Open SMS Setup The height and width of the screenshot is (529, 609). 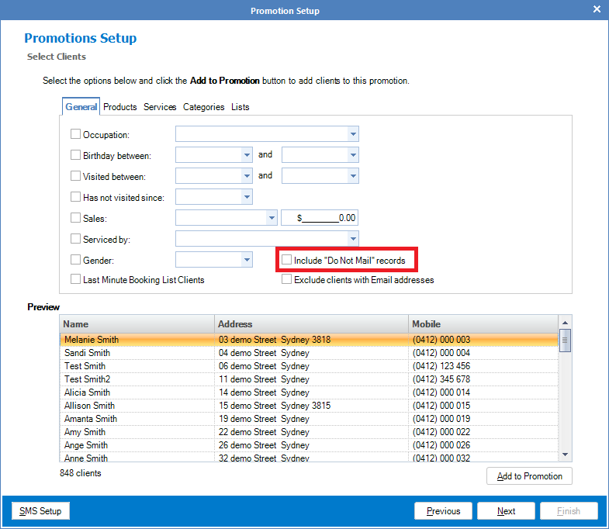pyautogui.click(x=40, y=511)
